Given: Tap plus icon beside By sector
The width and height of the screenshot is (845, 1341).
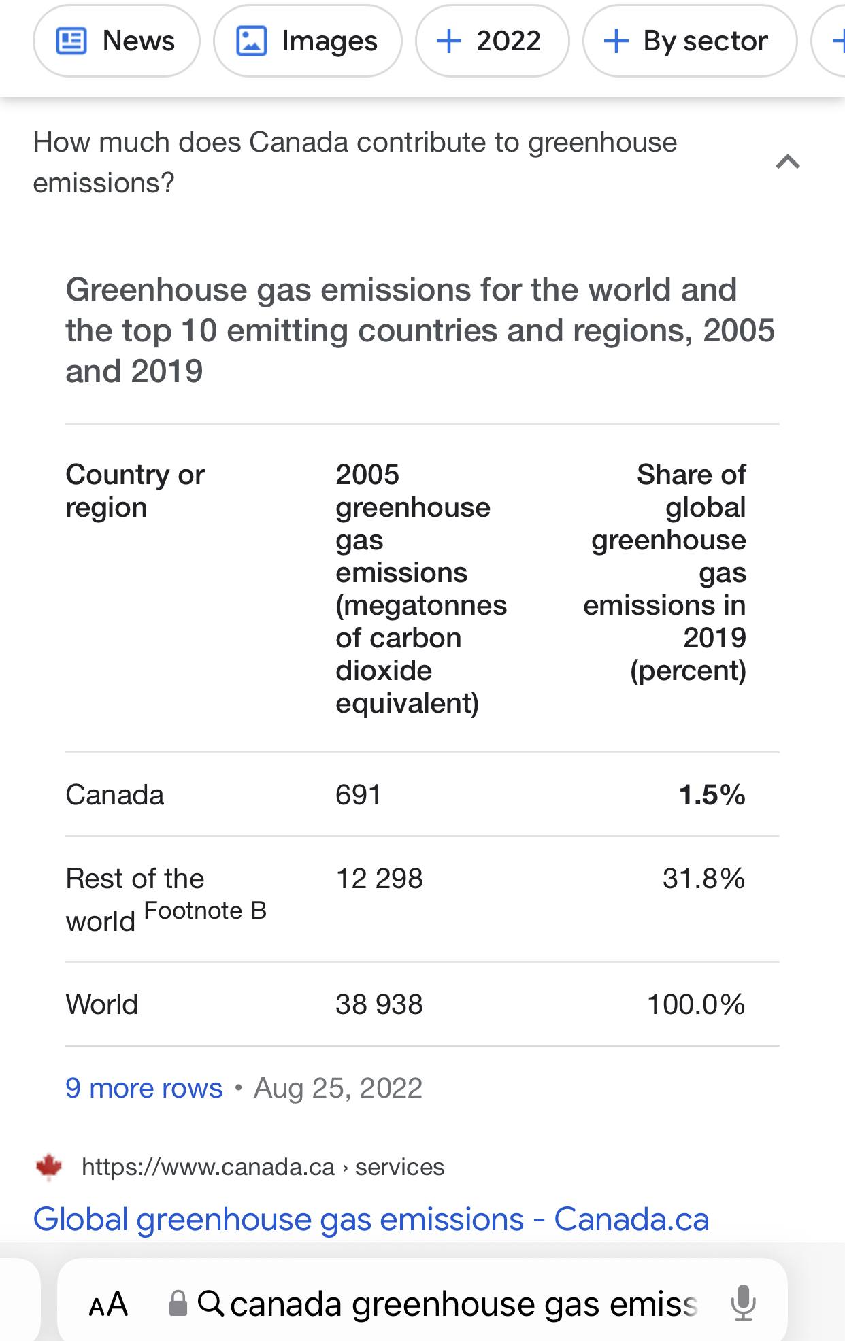Looking at the screenshot, I should coord(616,41).
